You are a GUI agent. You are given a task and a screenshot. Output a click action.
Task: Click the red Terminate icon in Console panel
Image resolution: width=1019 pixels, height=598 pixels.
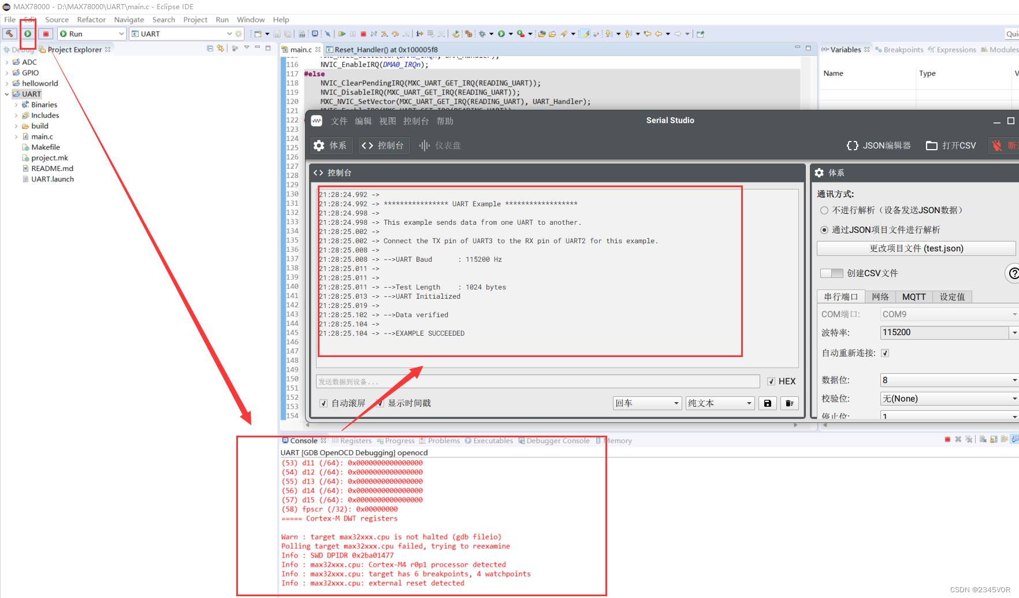[x=947, y=440]
